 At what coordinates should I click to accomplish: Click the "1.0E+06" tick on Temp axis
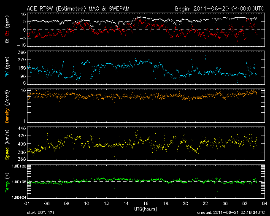click(19, 166)
